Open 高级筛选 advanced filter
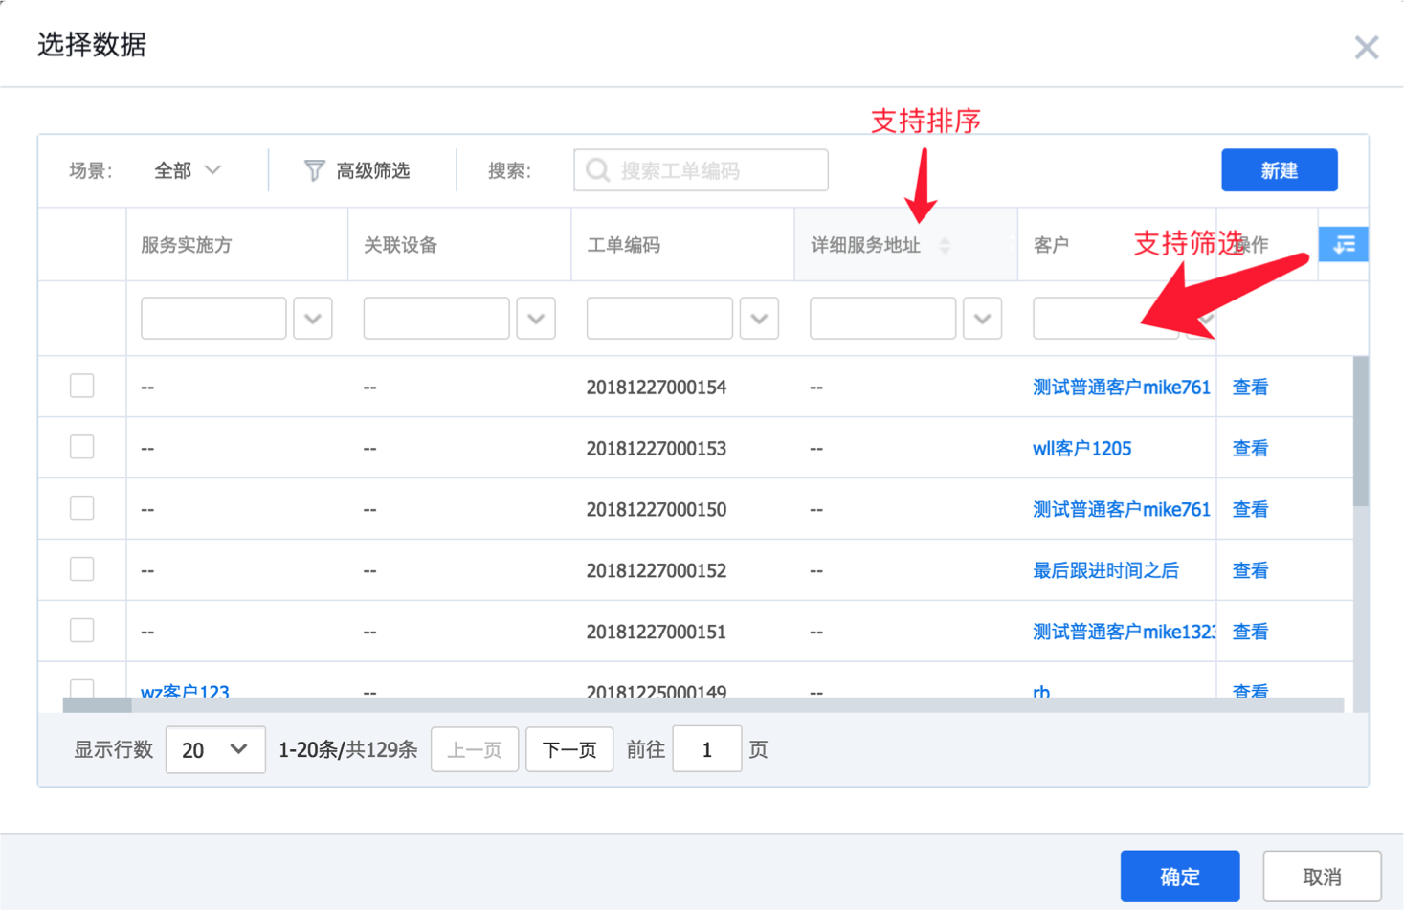 point(357,170)
